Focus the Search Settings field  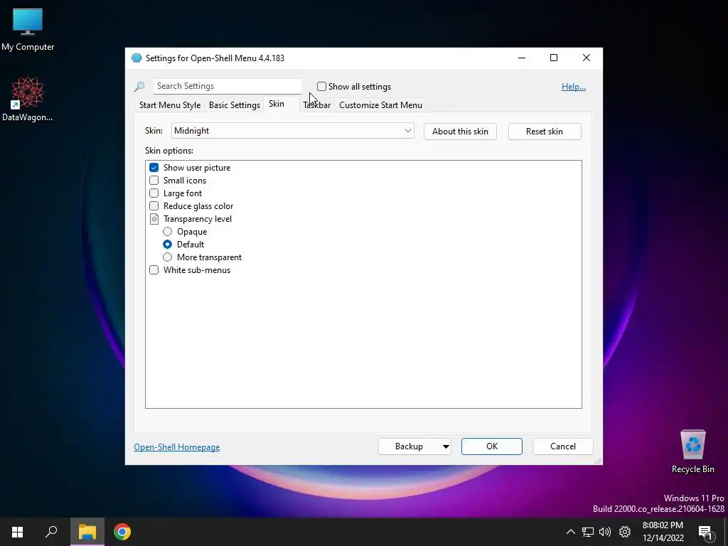tap(227, 86)
